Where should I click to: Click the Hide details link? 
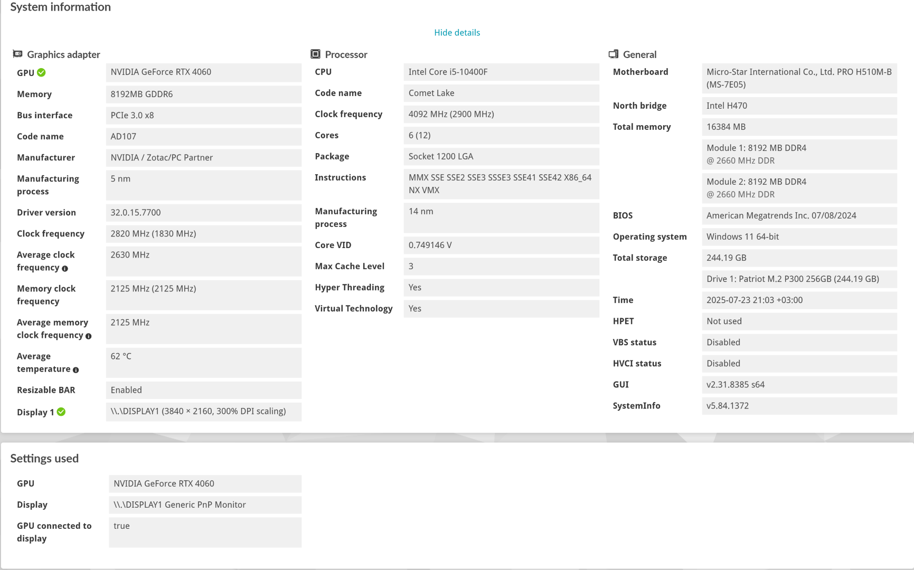coord(457,33)
